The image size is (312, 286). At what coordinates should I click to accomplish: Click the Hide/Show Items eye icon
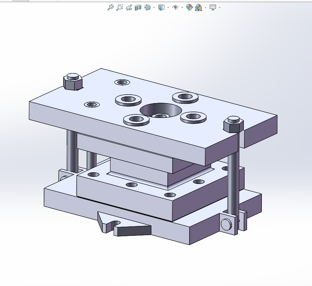175,7
